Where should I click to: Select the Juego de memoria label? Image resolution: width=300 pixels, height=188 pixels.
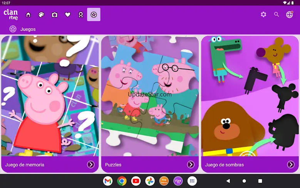(x=25, y=164)
